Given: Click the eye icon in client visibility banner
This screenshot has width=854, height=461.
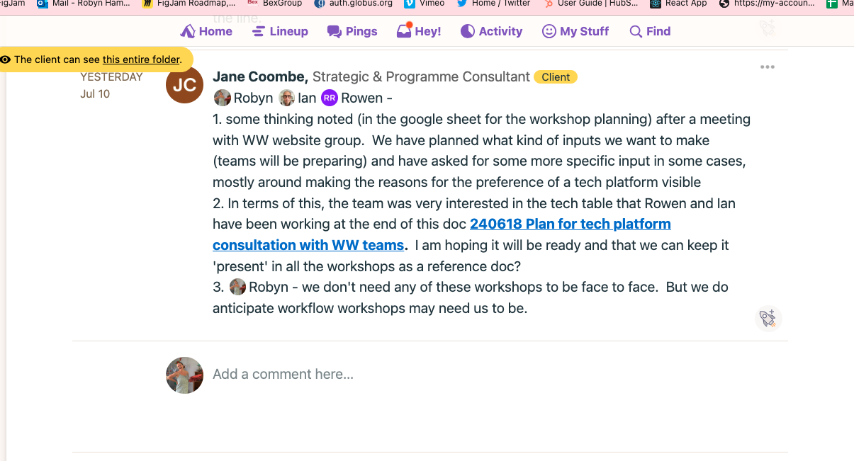Looking at the screenshot, I should click(x=6, y=59).
